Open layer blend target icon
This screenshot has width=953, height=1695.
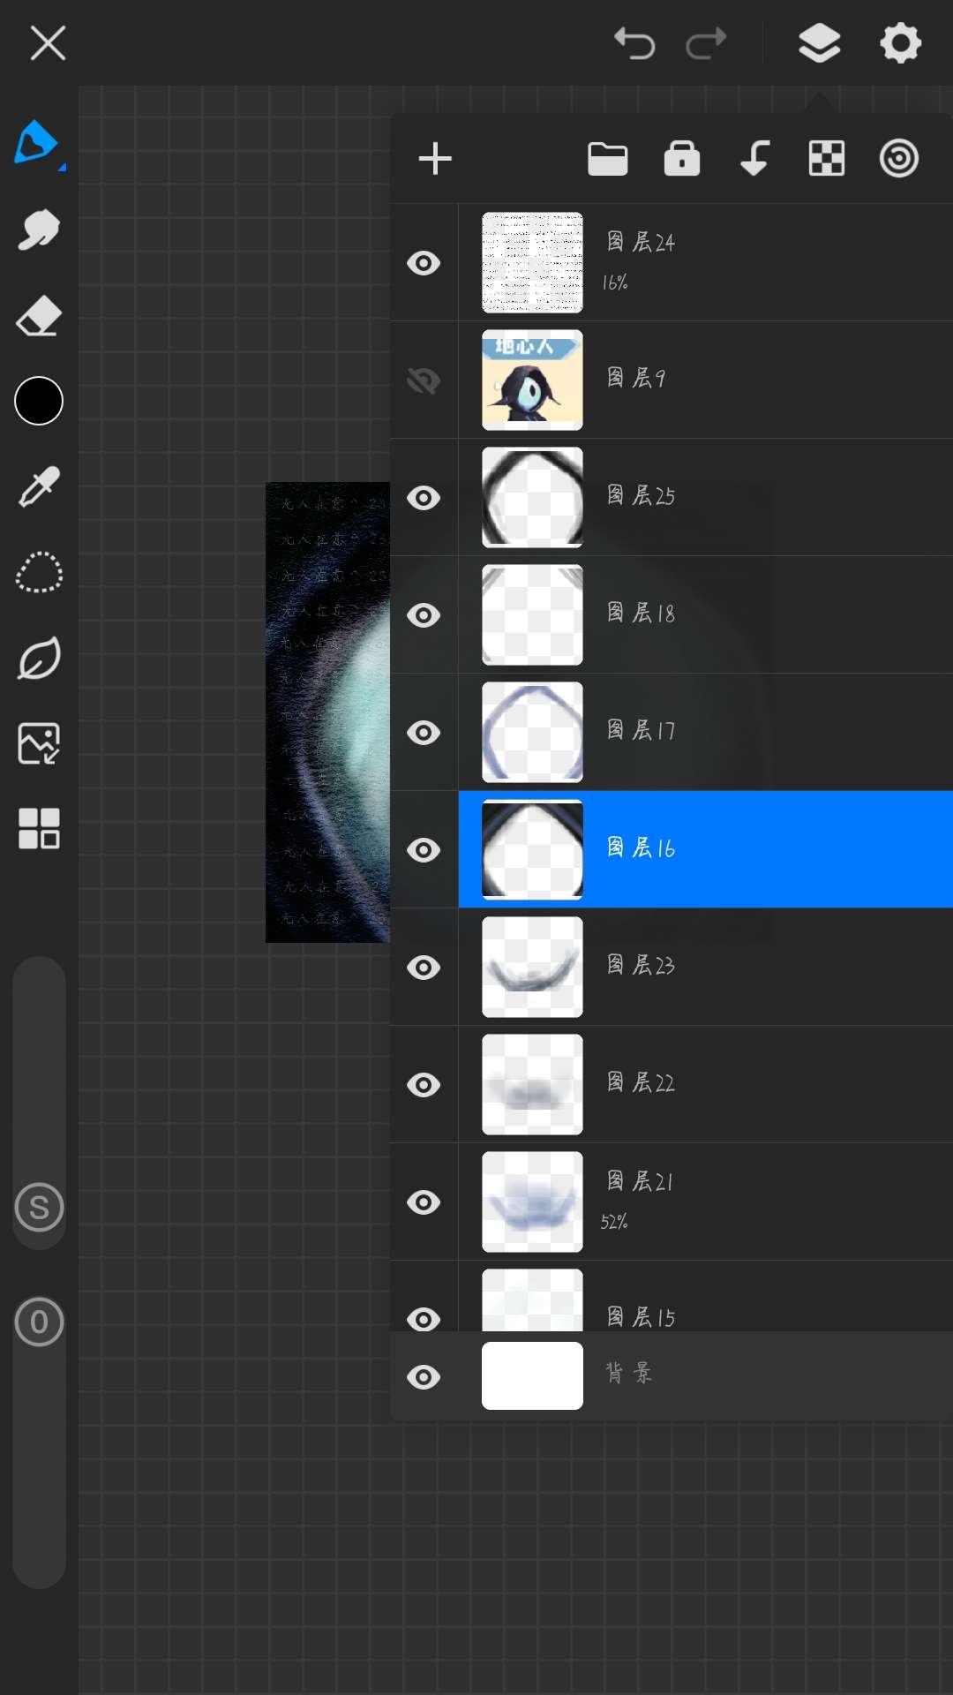899,159
